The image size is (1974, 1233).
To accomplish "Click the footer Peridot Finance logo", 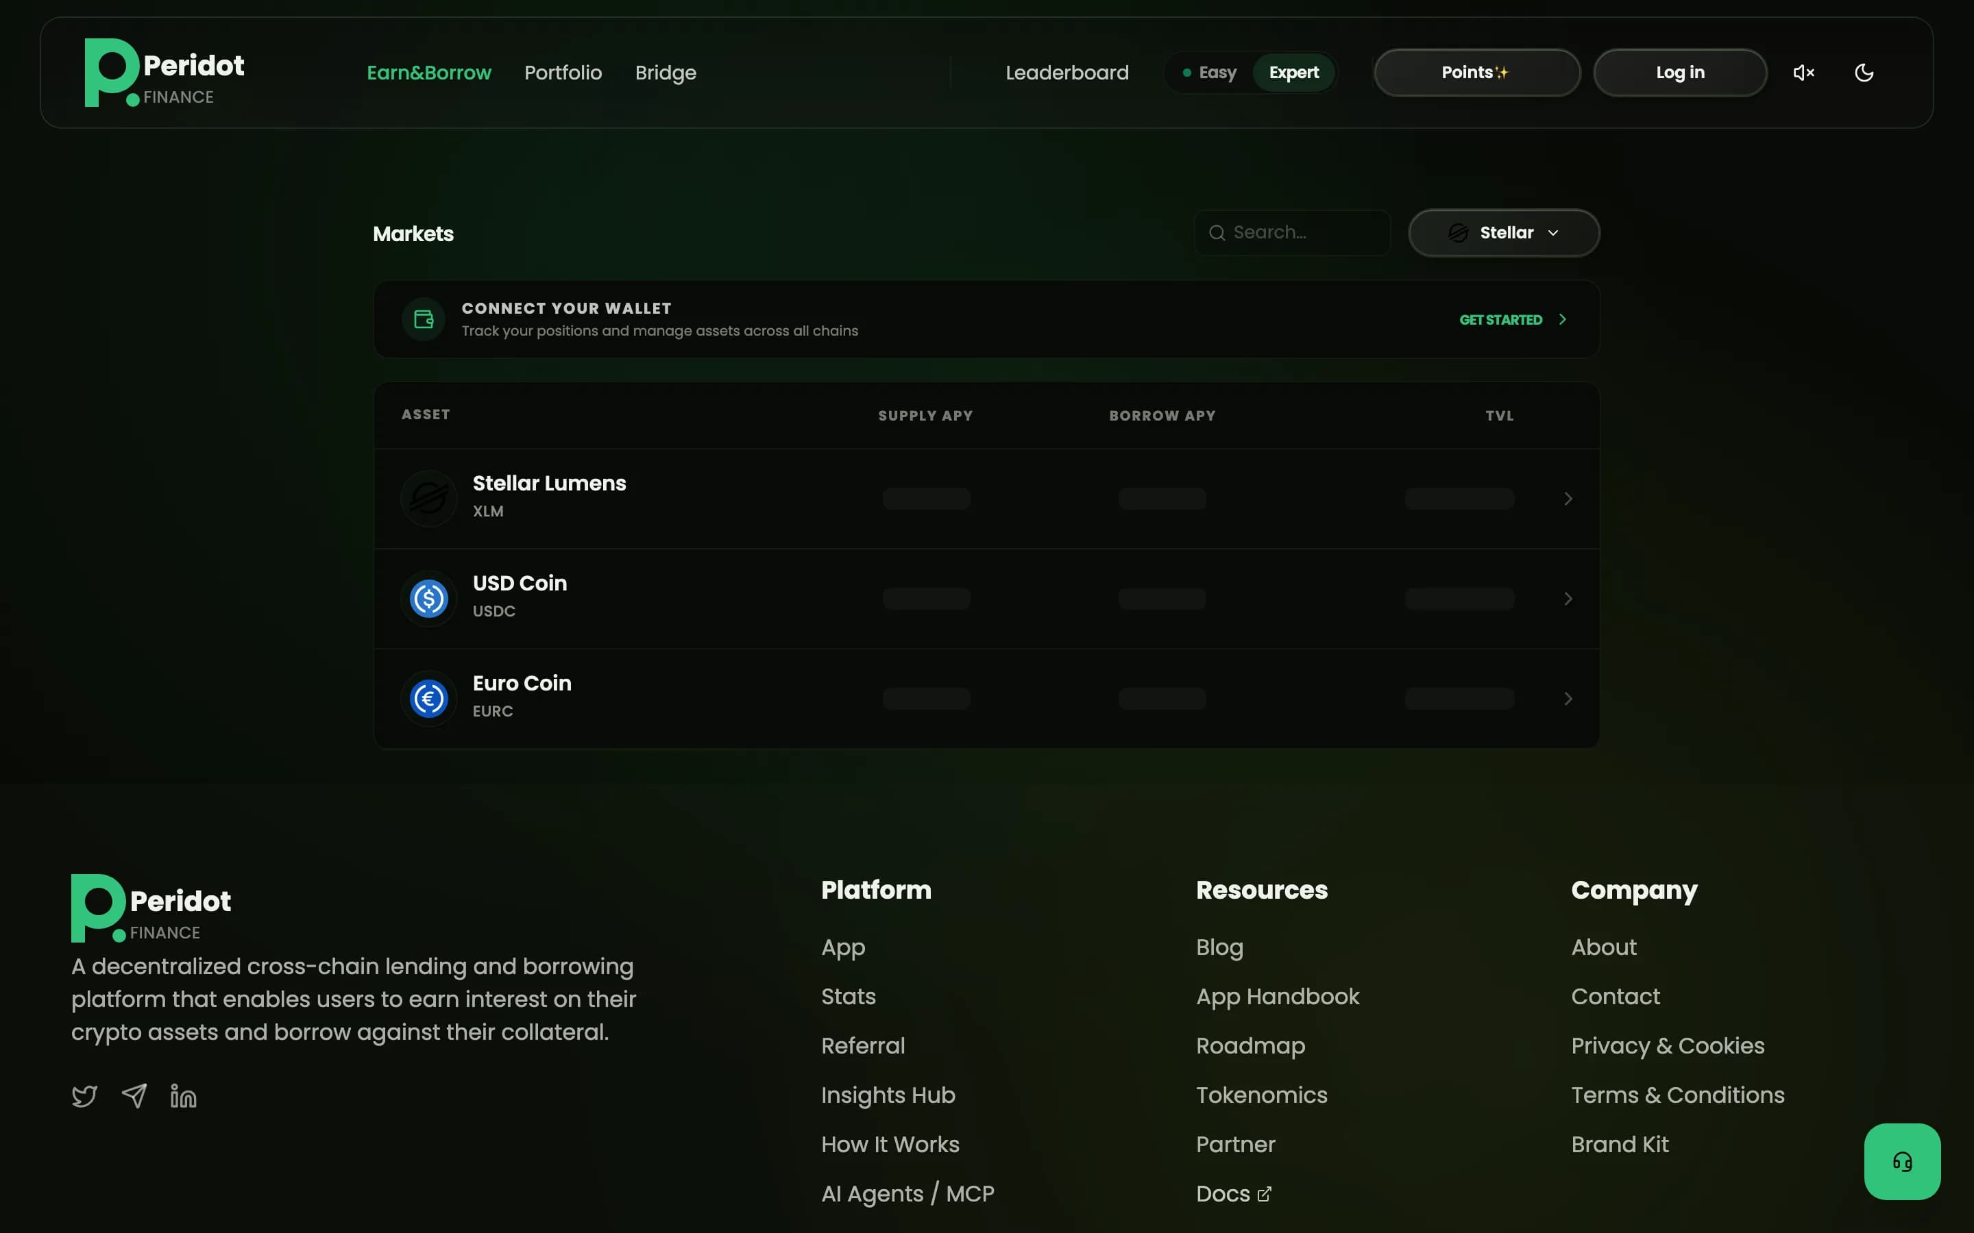I will (151, 908).
